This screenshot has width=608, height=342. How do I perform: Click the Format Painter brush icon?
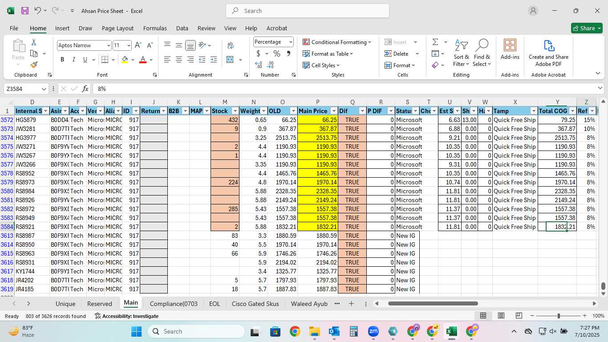[x=34, y=65]
